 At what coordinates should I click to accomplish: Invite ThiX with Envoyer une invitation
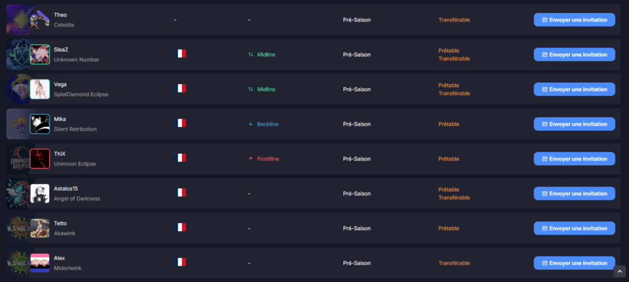(574, 159)
